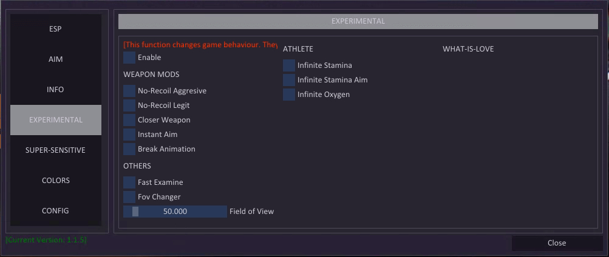
Task: Go to the SUPER-SENSITIVE tab
Action: click(55, 150)
